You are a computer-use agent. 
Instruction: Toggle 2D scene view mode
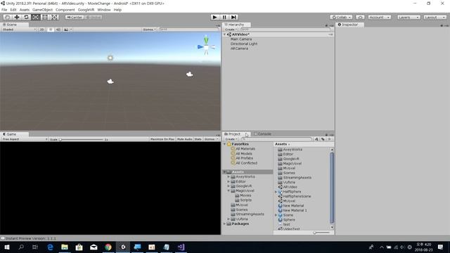42,30
